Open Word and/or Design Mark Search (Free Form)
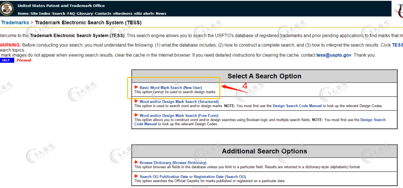This screenshot has height=188, width=403. (179, 115)
